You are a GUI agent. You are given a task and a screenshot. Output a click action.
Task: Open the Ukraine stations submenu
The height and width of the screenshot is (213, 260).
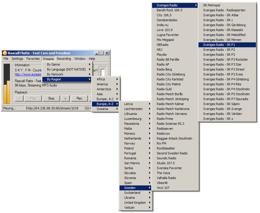136,198
